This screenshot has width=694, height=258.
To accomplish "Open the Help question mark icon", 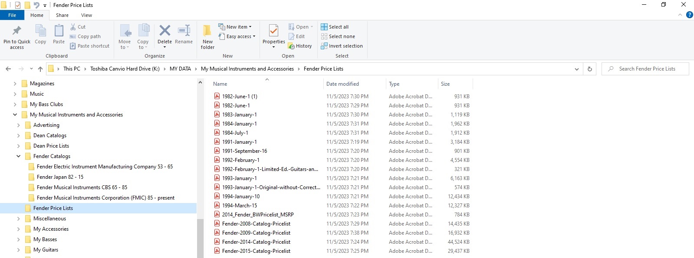I will [689, 15].
